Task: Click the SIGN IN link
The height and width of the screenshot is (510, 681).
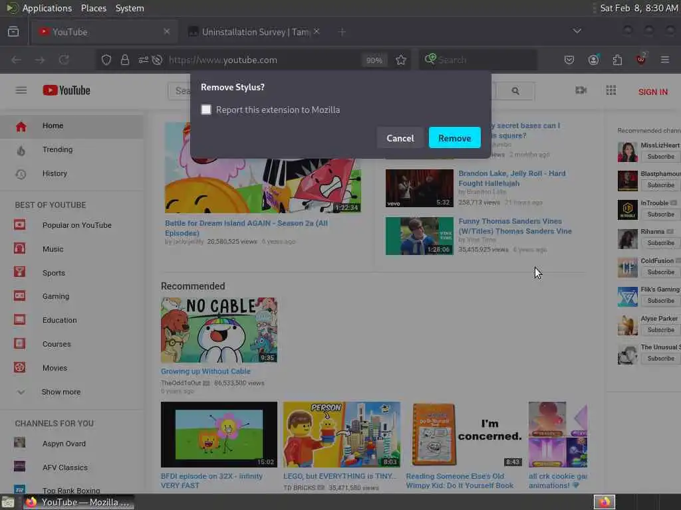Action: tap(653, 92)
